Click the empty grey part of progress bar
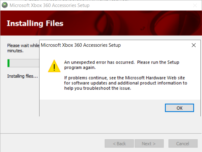The width and height of the screenshot is (202, 152). pyautogui.click(x=24, y=63)
